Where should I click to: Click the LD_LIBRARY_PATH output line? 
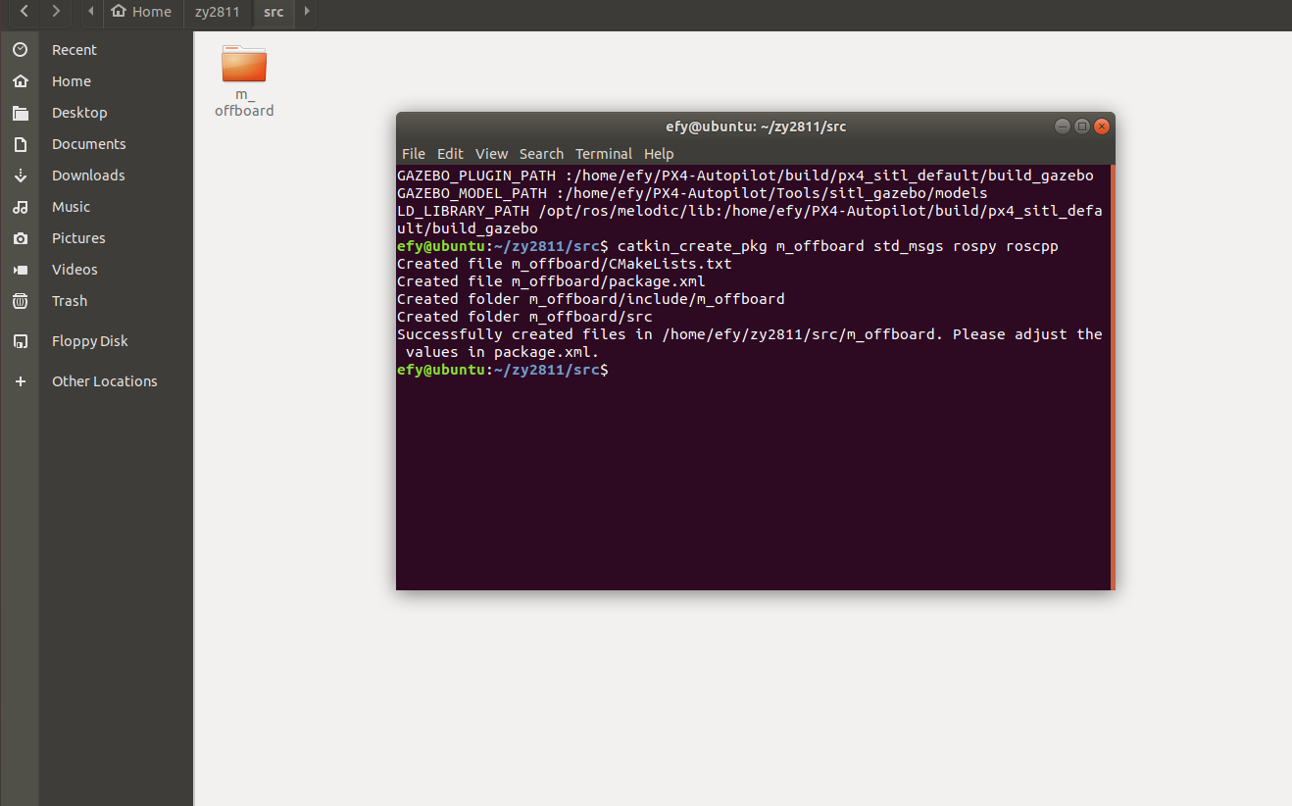(x=750, y=220)
